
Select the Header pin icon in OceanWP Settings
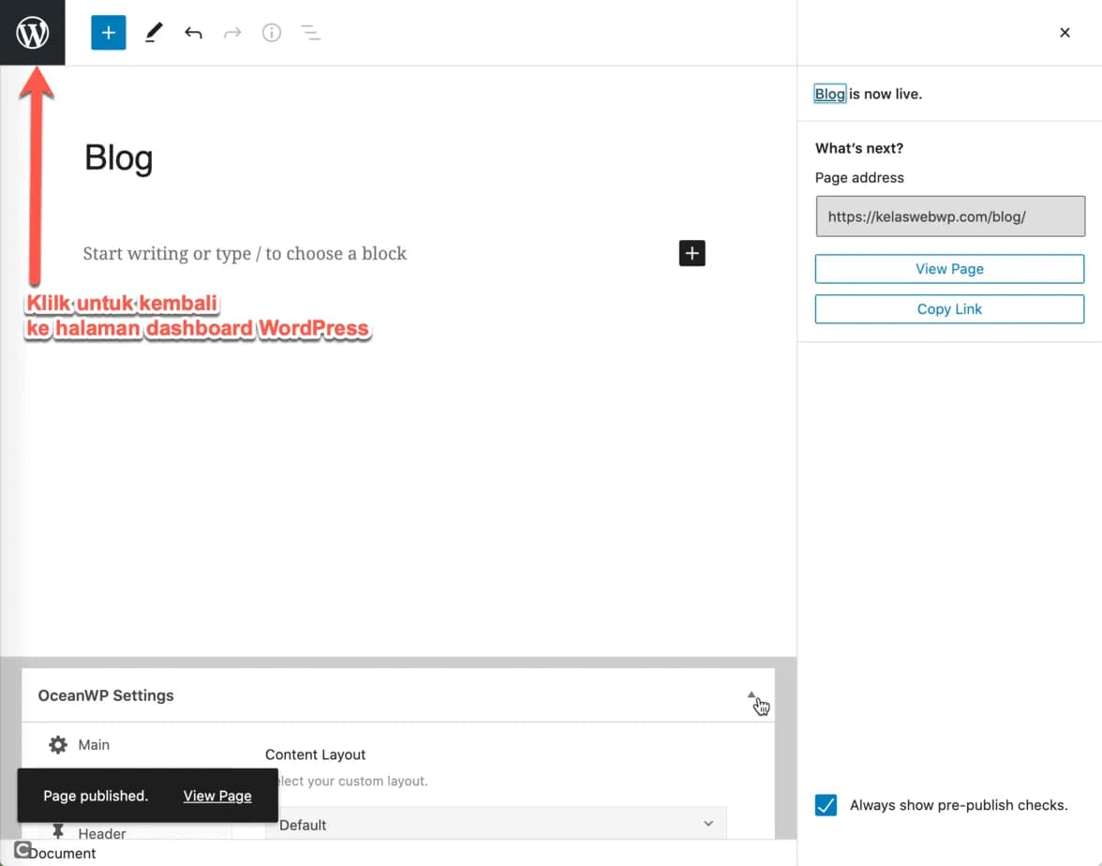[59, 833]
